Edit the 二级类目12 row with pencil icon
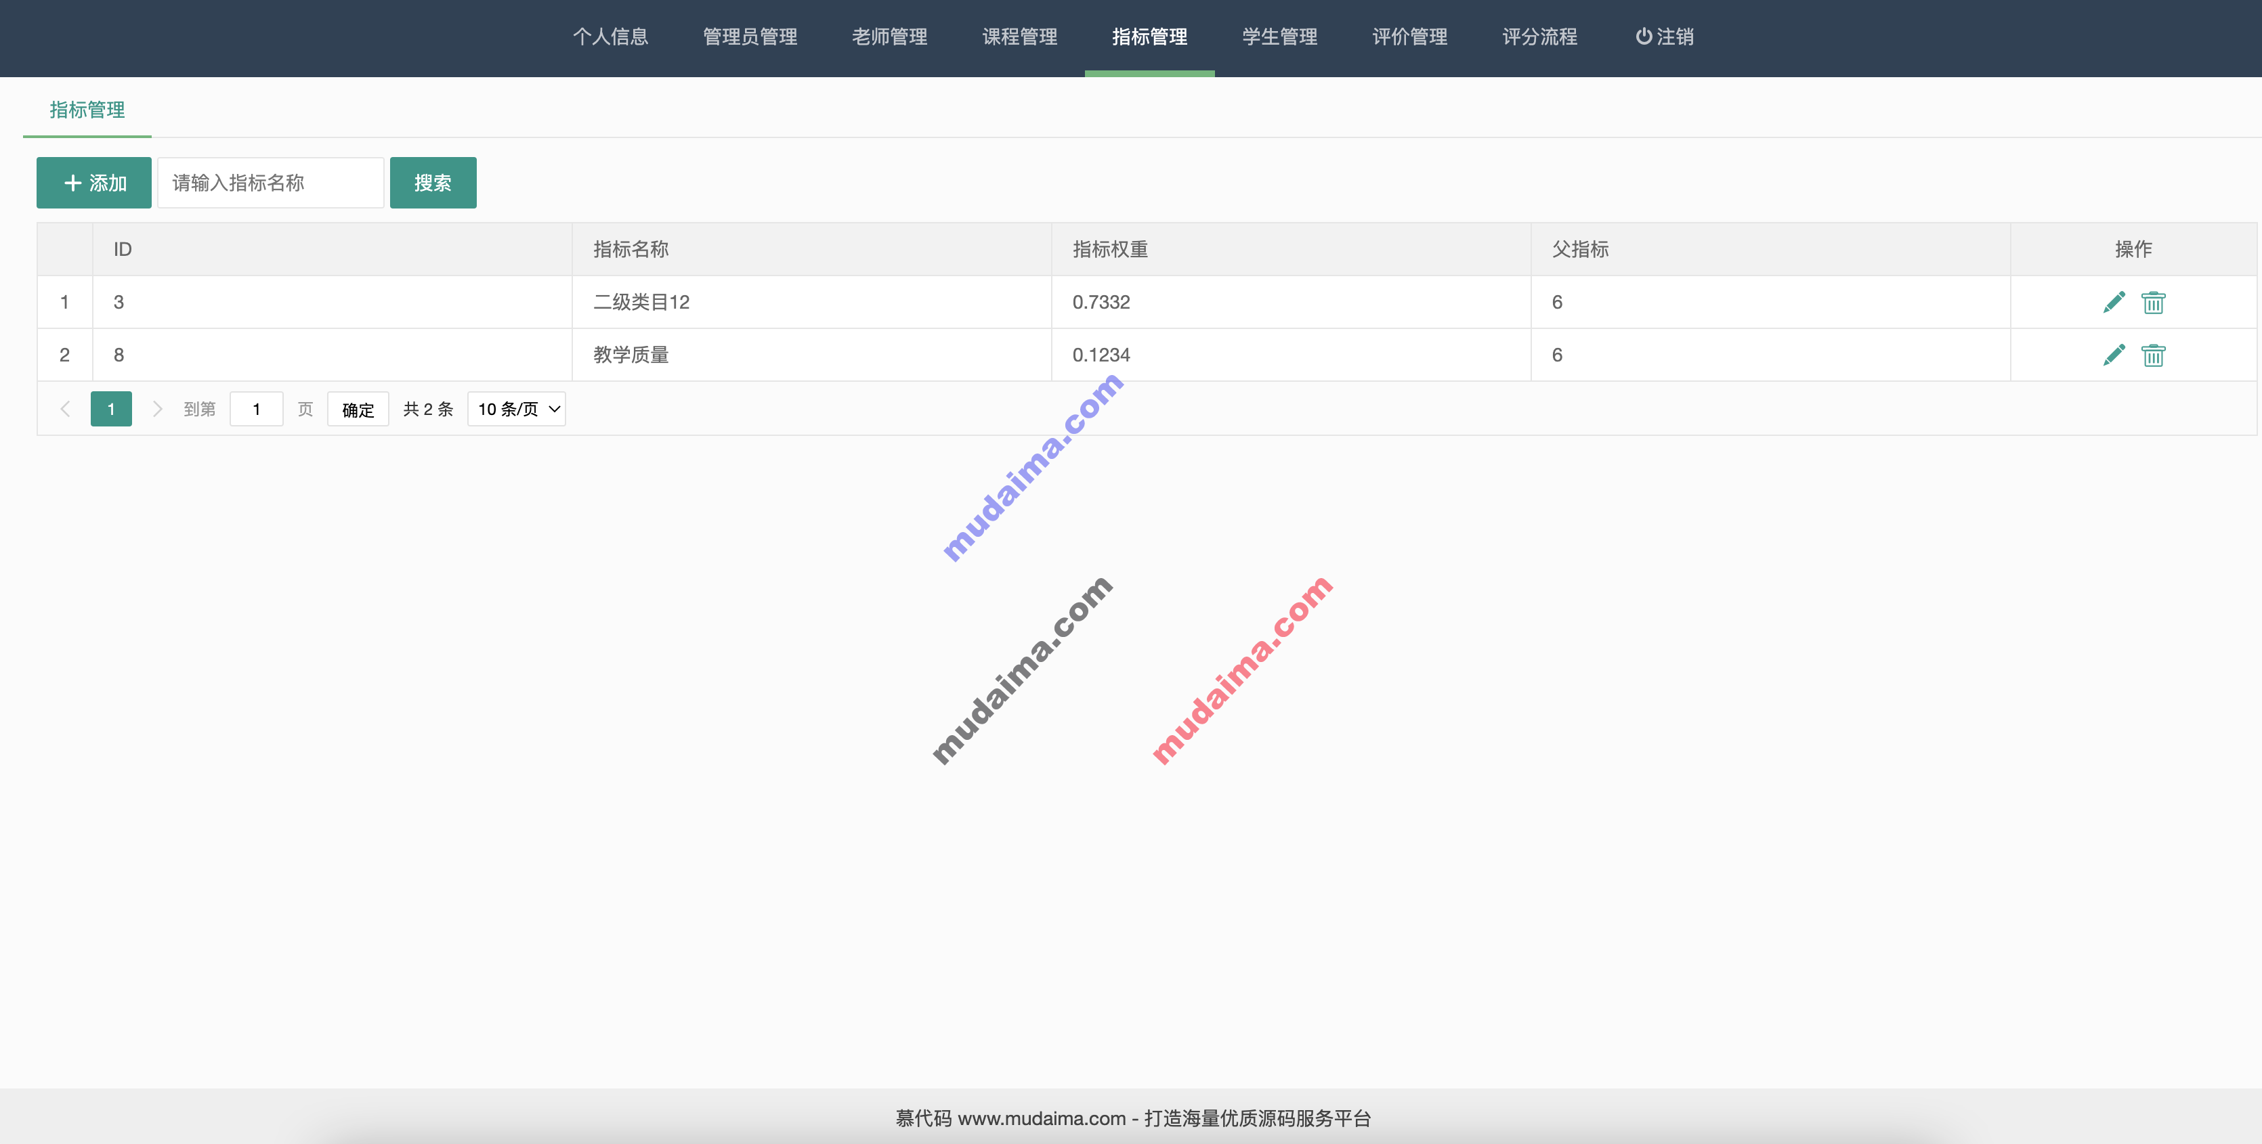Image resolution: width=2262 pixels, height=1144 pixels. pyautogui.click(x=2114, y=302)
